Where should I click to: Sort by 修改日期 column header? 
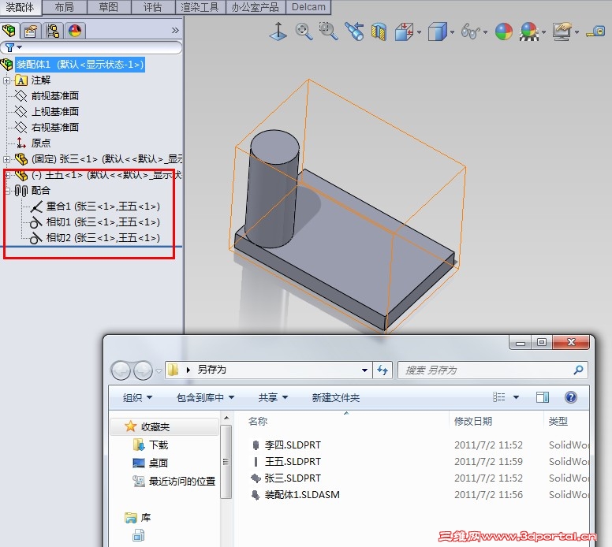click(x=473, y=422)
